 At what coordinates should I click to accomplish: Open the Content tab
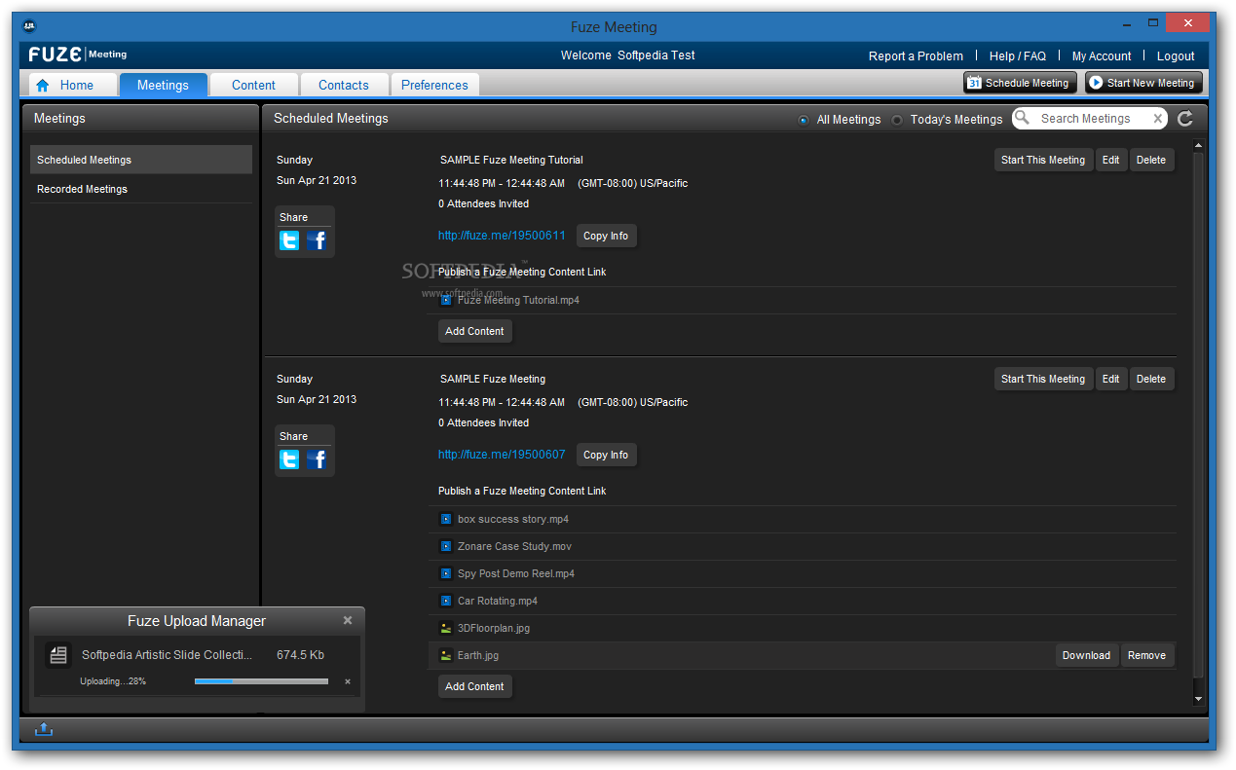point(253,85)
